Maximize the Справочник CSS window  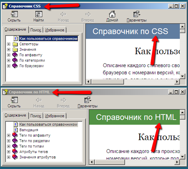pyautogui.click(x=177, y=6)
